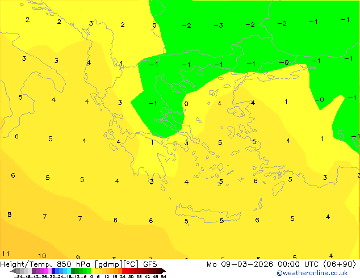Click the bright red swatch above '24'
The height and width of the screenshot is (278, 360).
(x=124, y=271)
